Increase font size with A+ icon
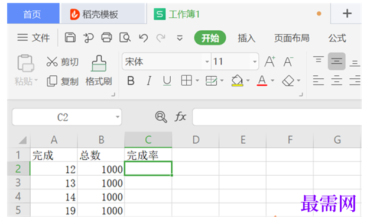Viewport: 367px width, 222px height. [x=270, y=62]
